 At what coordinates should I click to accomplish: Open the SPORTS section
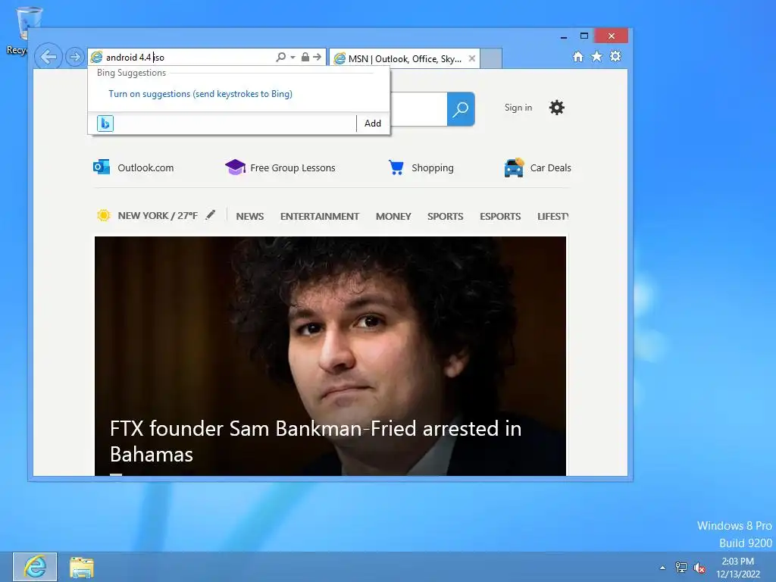click(446, 216)
